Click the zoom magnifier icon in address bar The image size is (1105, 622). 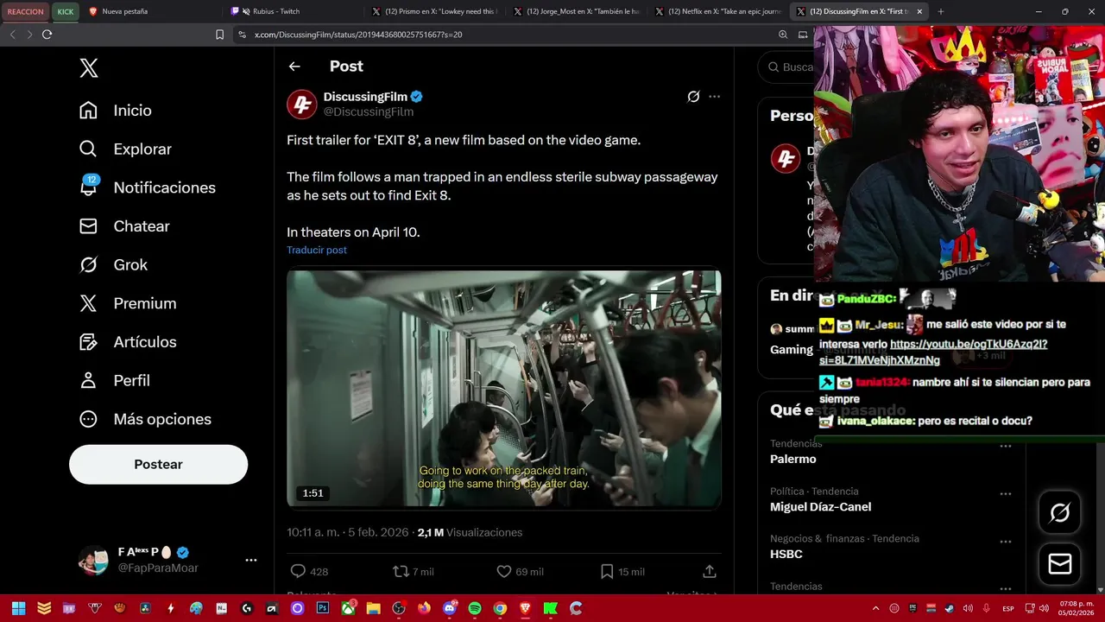pos(783,35)
